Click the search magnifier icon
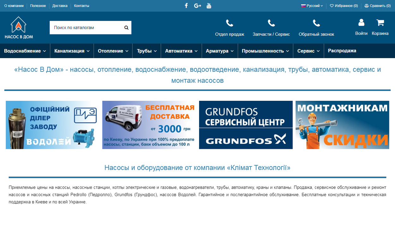Screen dimensions: 395x225 pos(126,27)
